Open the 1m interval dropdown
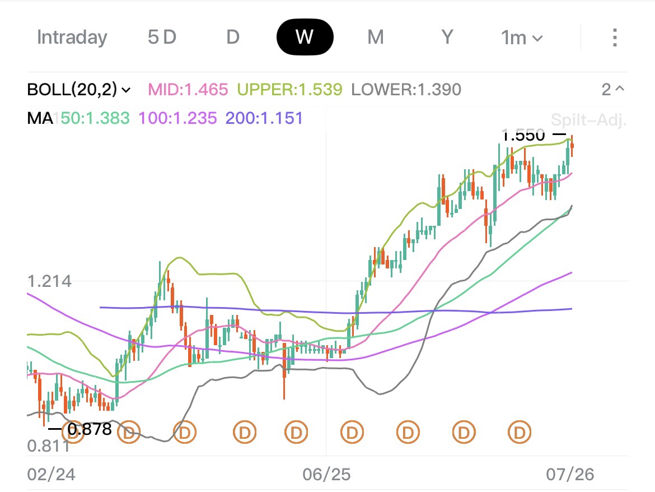The width and height of the screenshot is (655, 492). (522, 38)
